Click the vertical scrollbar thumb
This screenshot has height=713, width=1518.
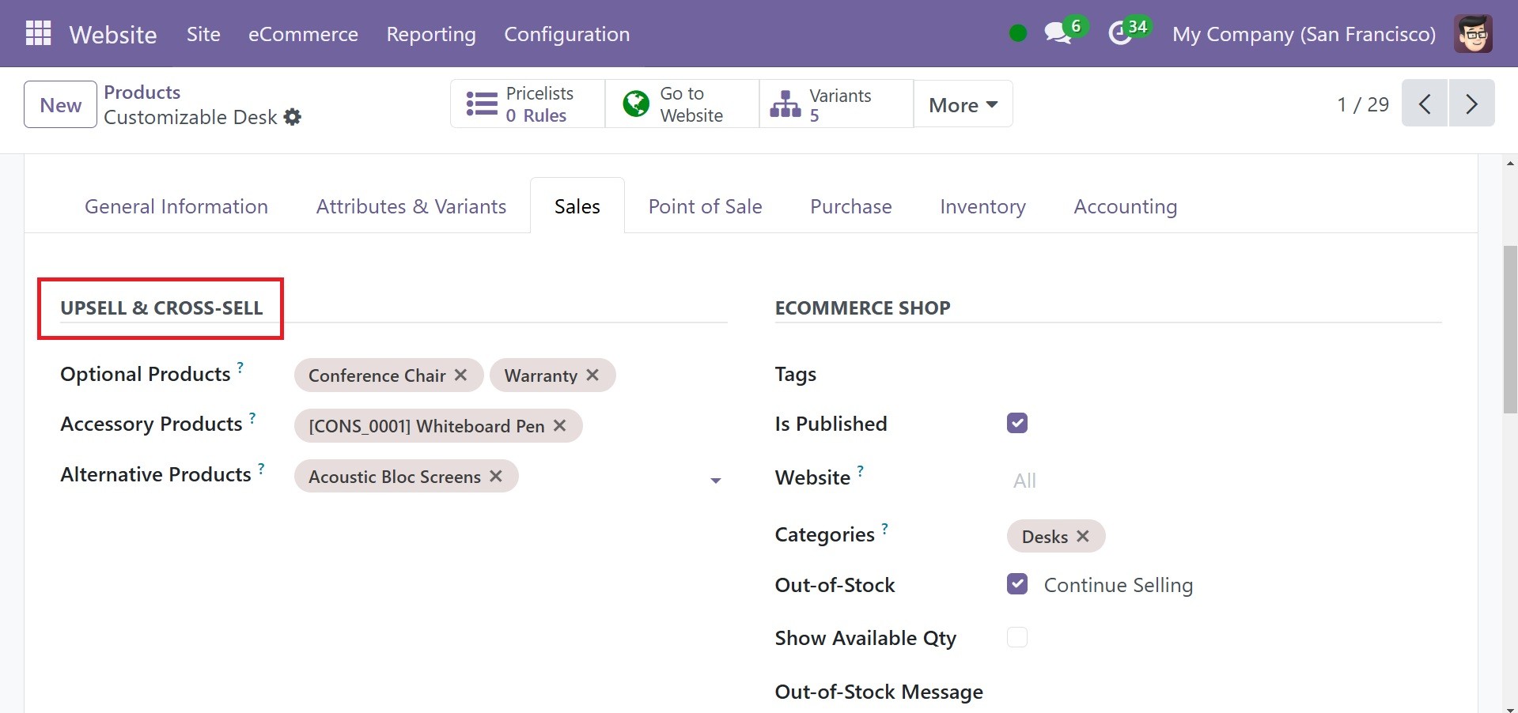click(x=1510, y=329)
